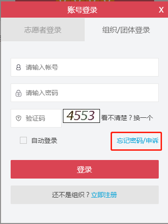Click the shield icon in verification field

coord(19,118)
